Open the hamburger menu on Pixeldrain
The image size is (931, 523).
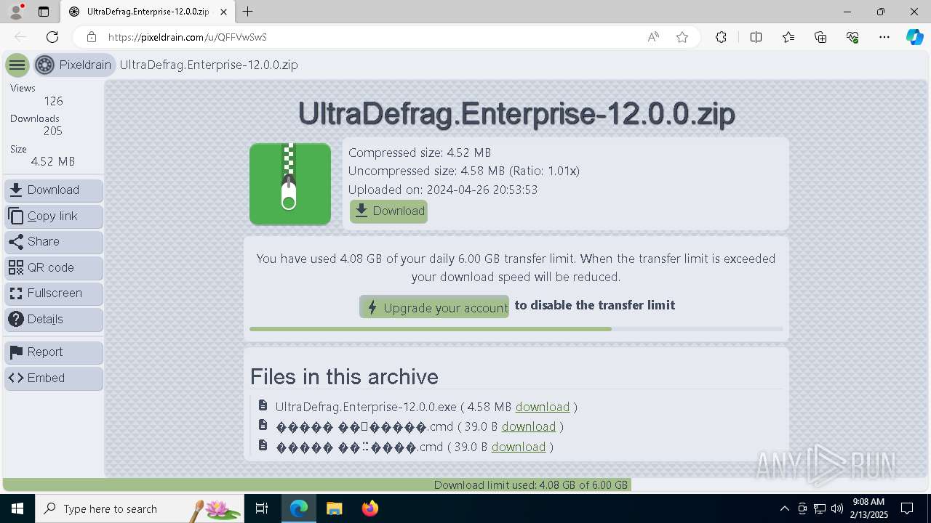(x=17, y=65)
